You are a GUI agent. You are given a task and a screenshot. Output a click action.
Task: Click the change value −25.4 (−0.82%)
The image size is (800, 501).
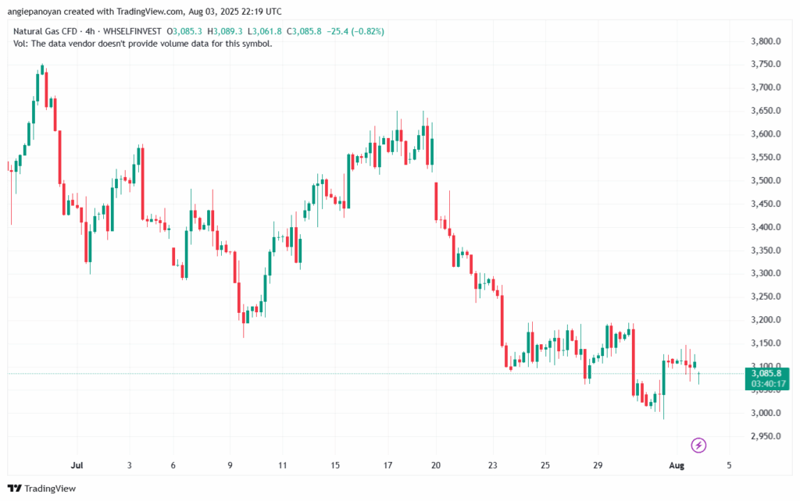click(x=355, y=31)
